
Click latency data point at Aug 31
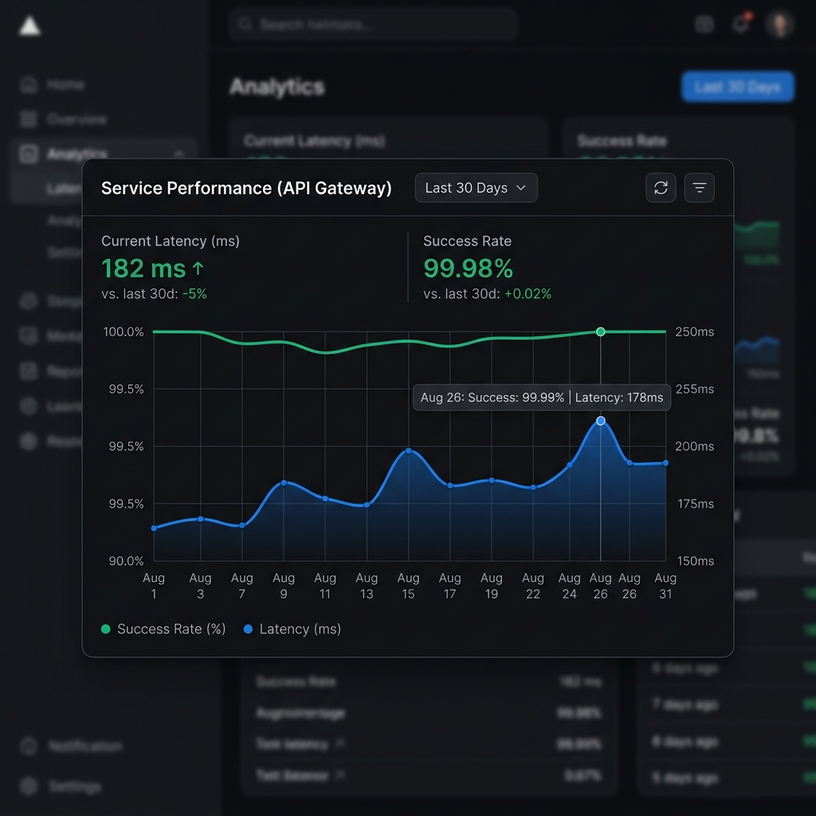[665, 463]
